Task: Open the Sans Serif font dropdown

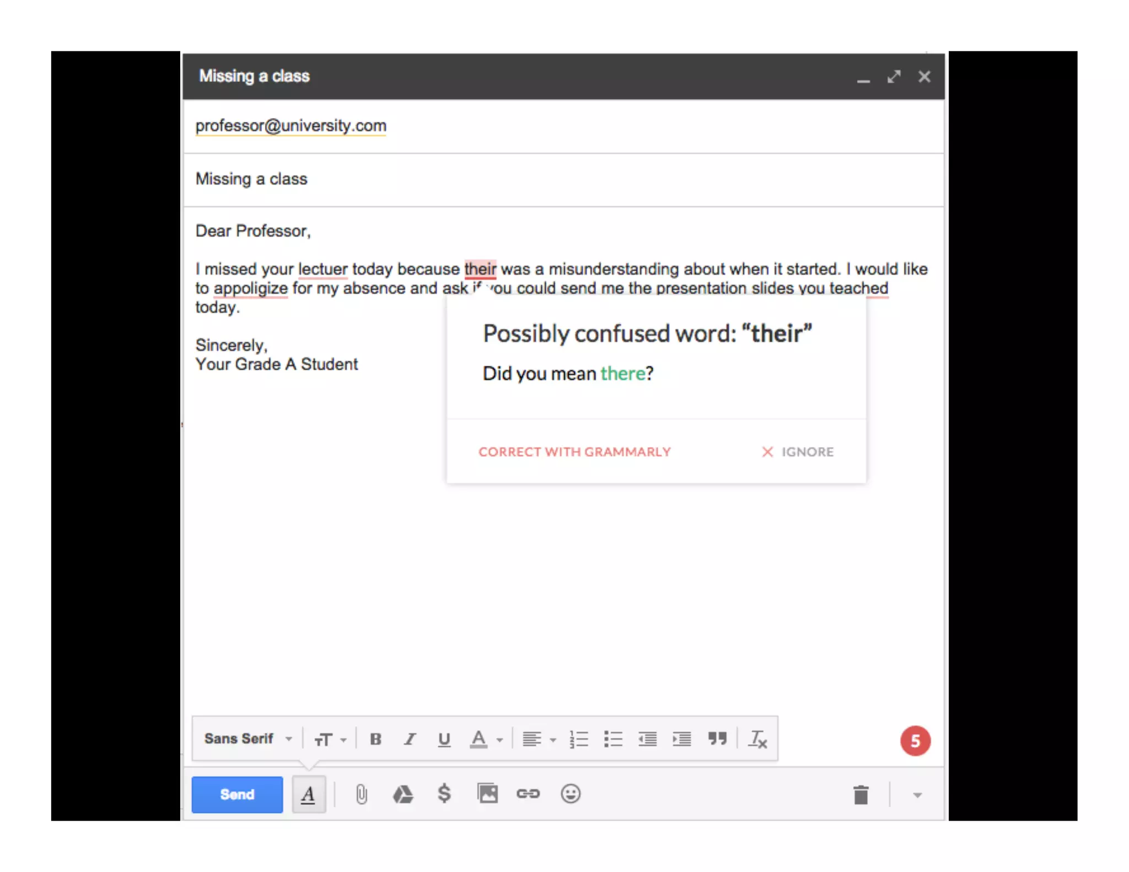Action: (248, 739)
